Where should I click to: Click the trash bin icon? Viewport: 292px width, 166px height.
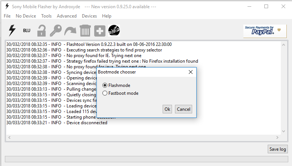point(85,31)
